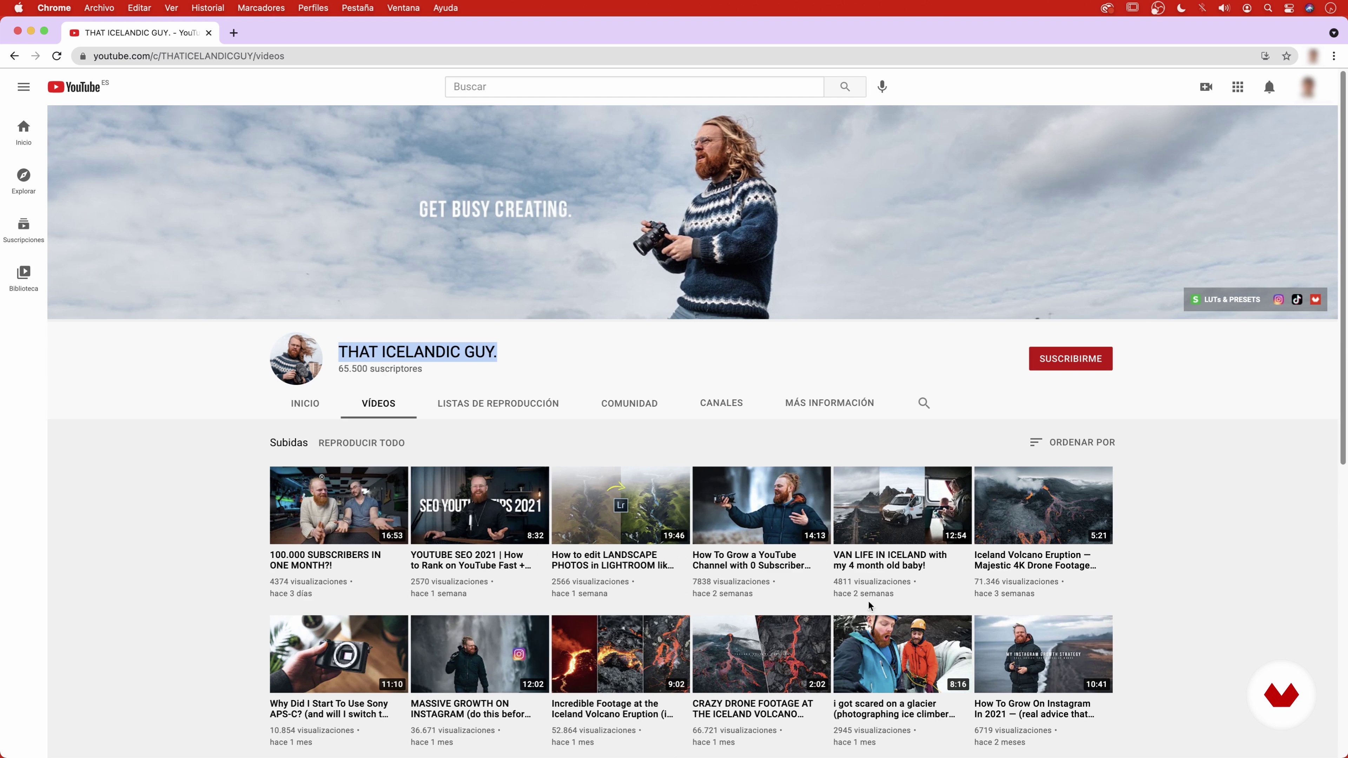Screen dimensions: 1348x758
Task: Reload the page
Action: (x=57, y=56)
